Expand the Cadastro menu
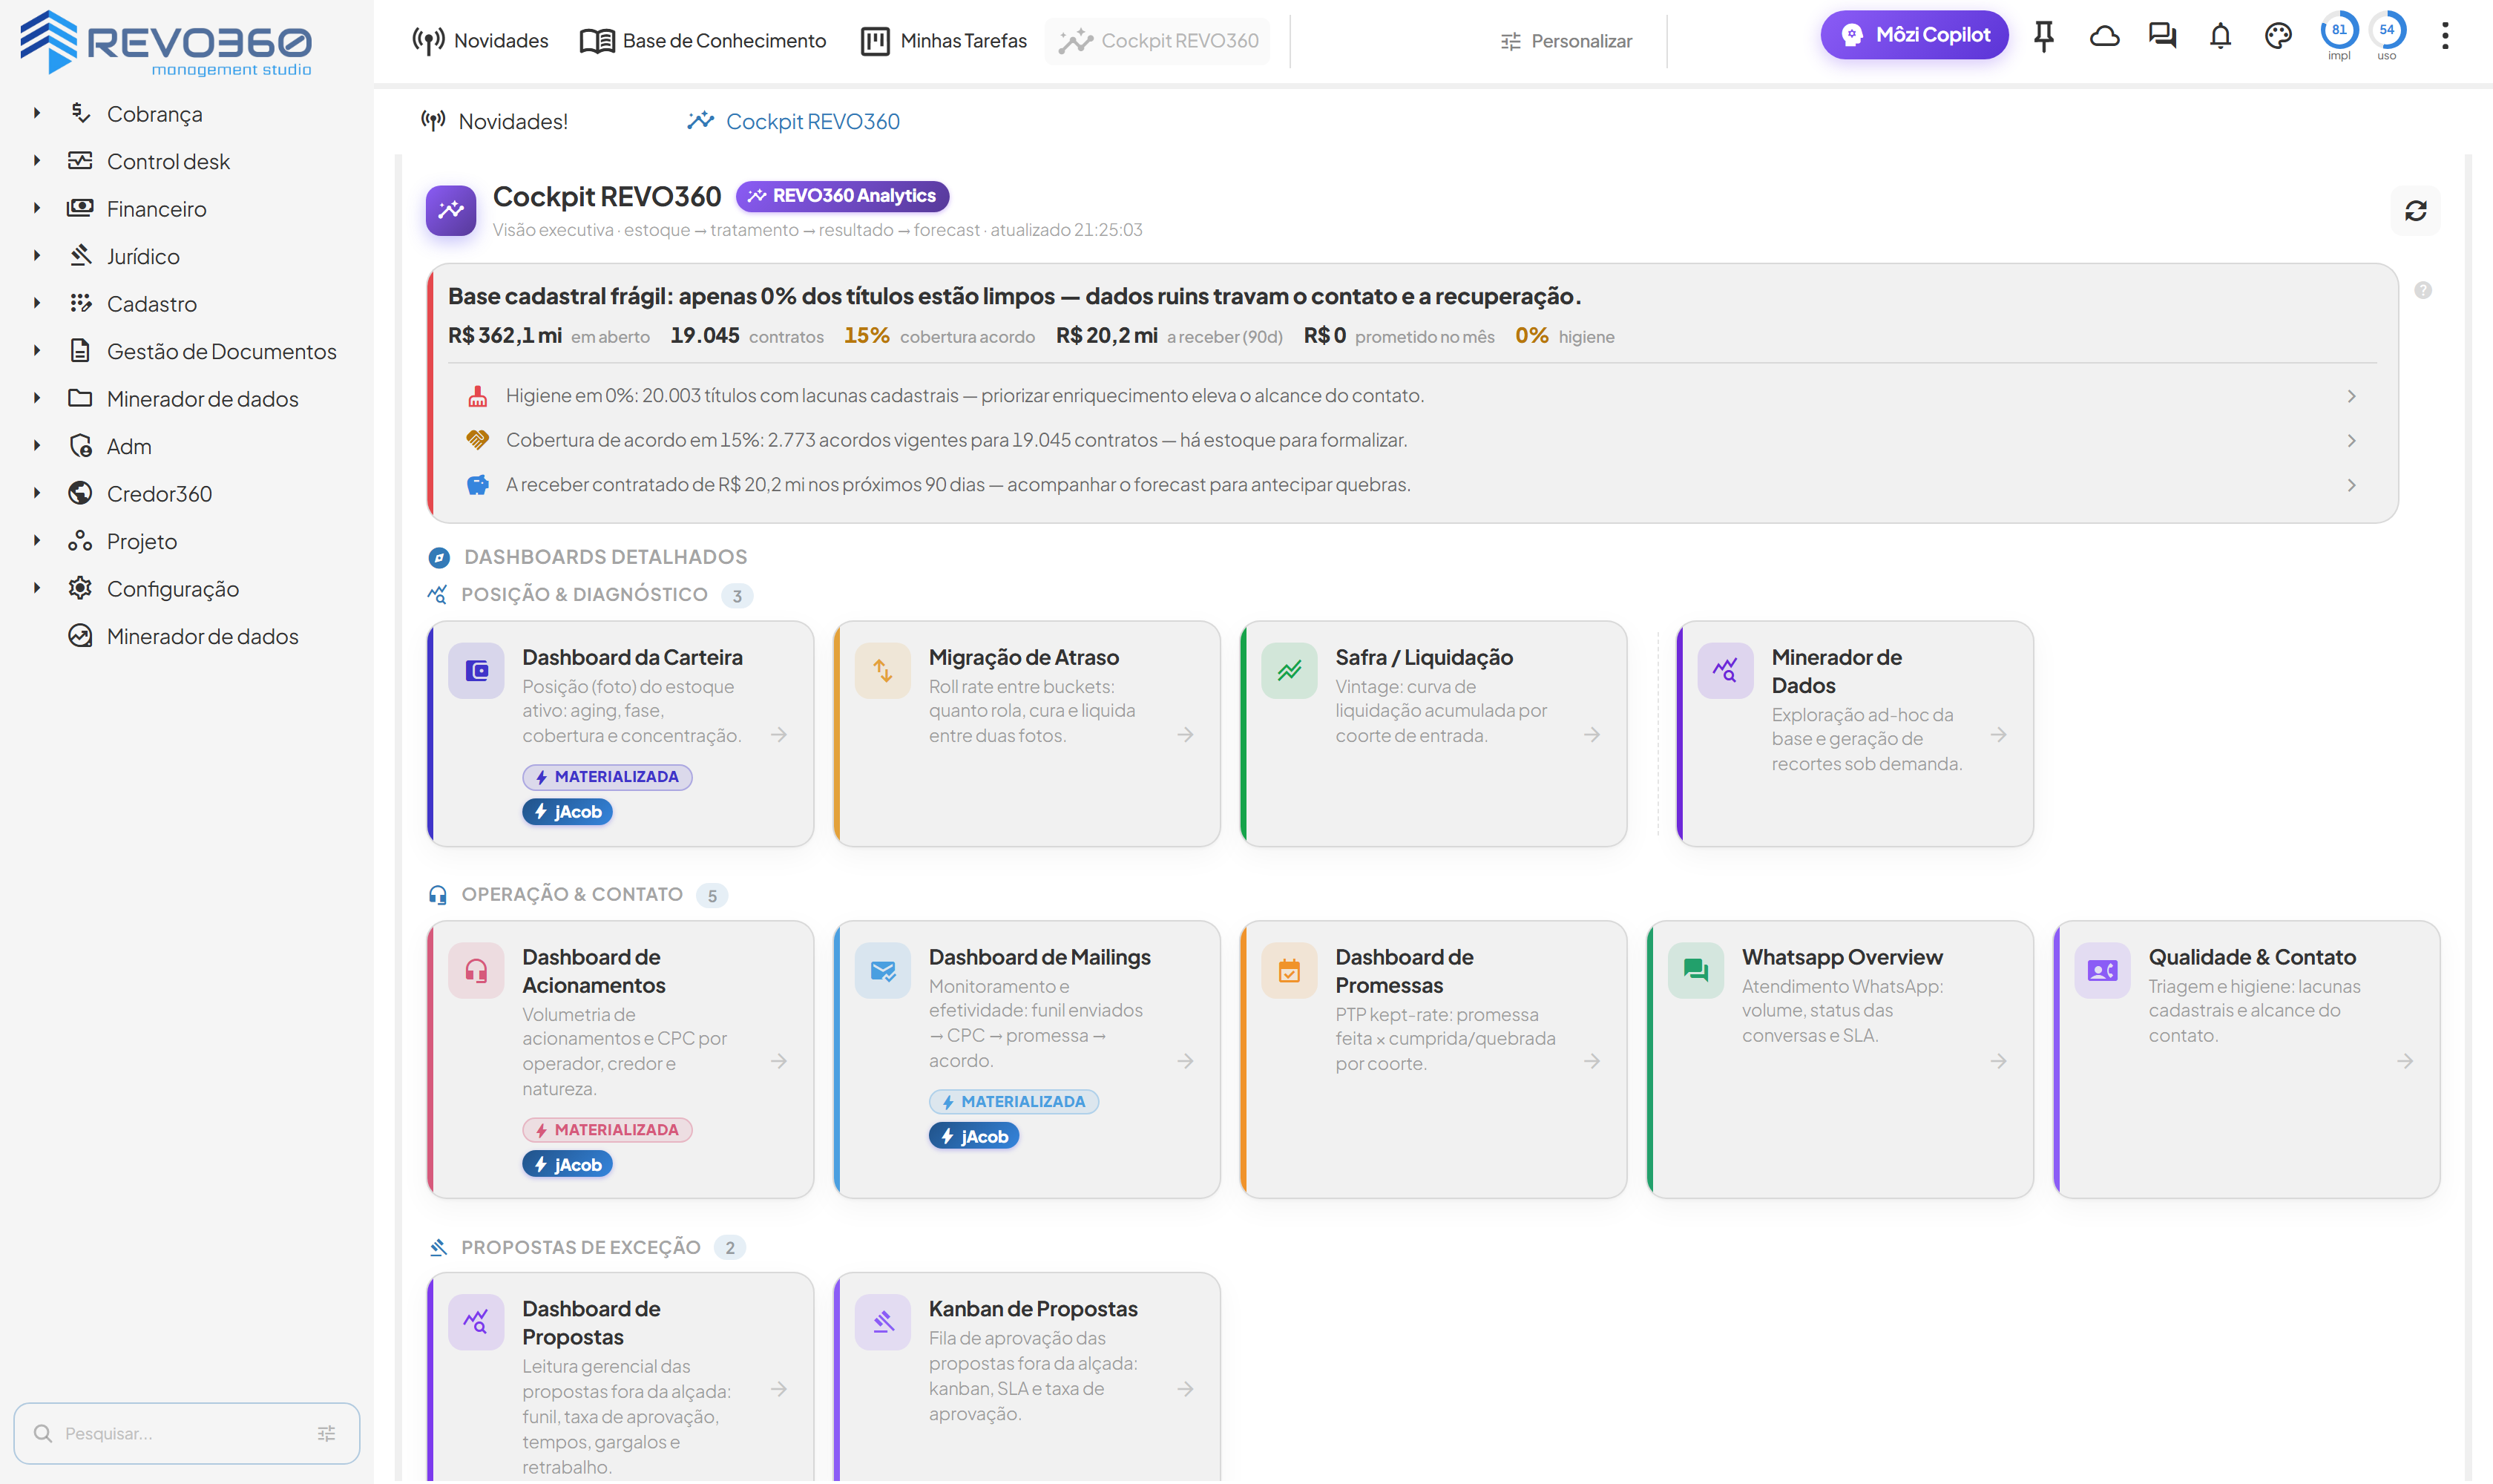Viewport: 2493px width, 1484px height. [37, 303]
